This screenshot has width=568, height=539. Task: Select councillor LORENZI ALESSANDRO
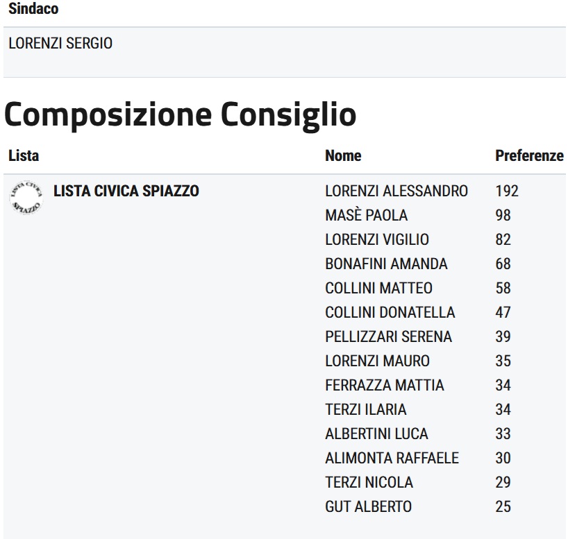tap(396, 191)
